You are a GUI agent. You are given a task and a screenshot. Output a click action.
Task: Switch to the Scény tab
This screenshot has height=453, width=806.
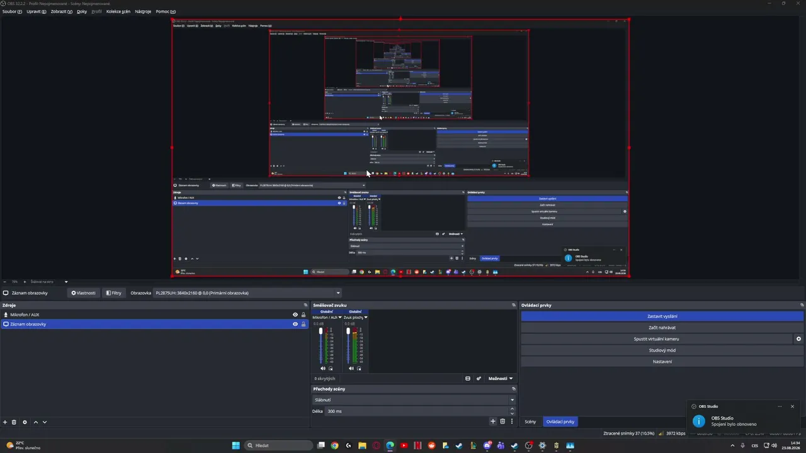(x=530, y=422)
